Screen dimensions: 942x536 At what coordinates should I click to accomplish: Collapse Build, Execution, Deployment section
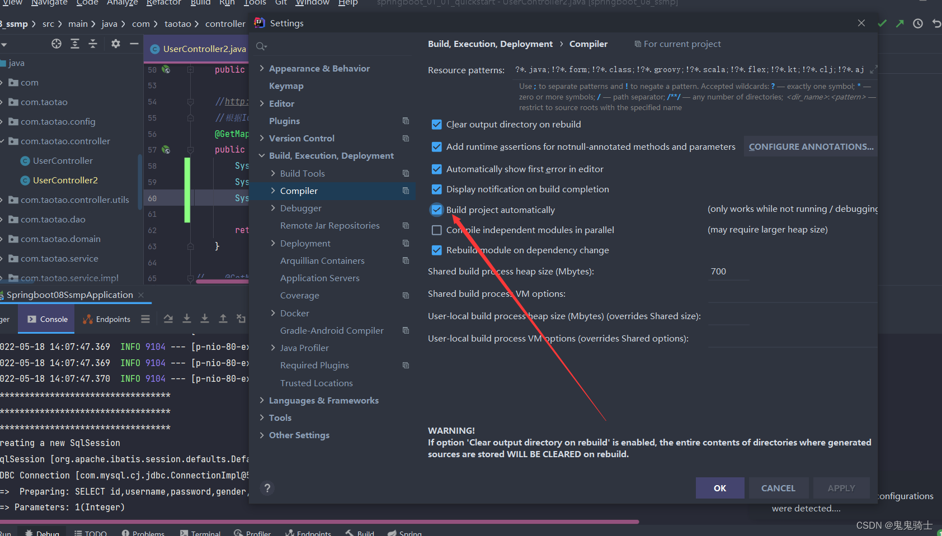[x=262, y=155]
